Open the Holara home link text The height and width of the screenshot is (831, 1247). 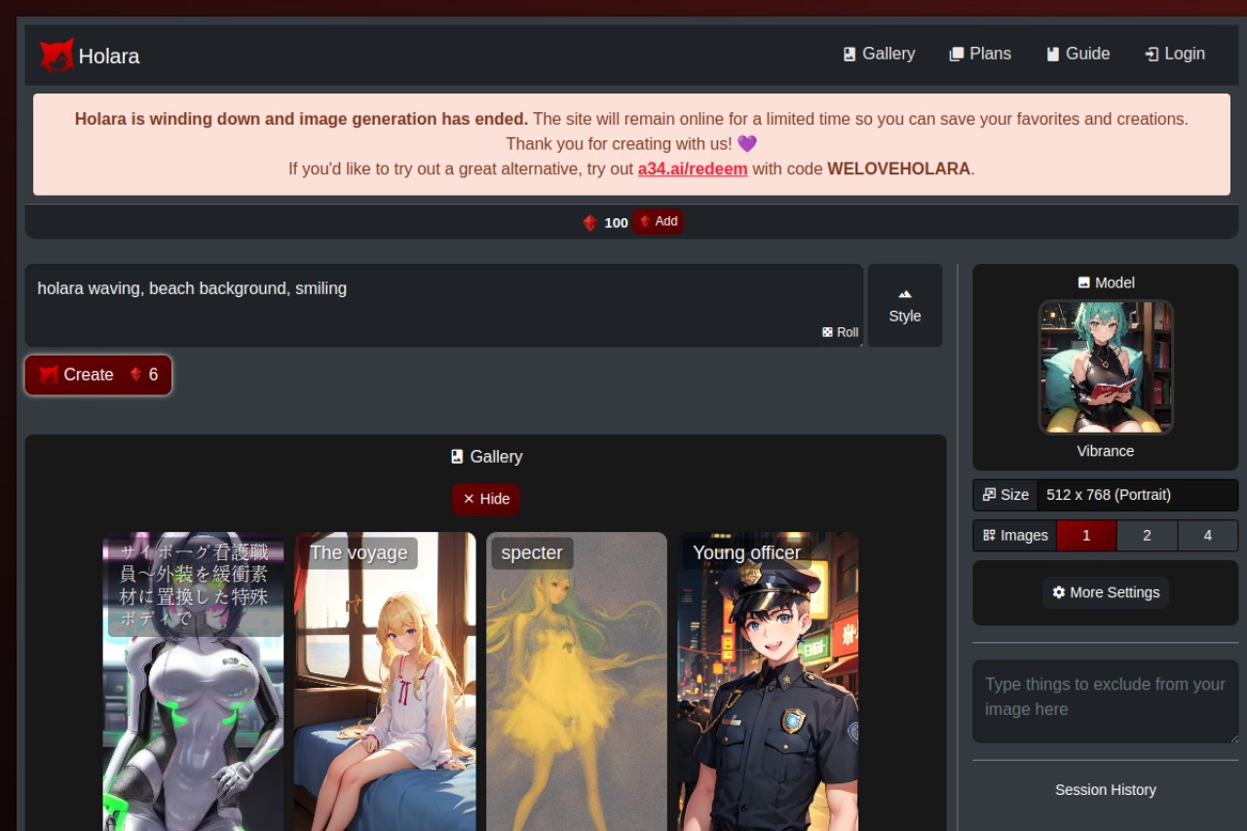pos(109,57)
